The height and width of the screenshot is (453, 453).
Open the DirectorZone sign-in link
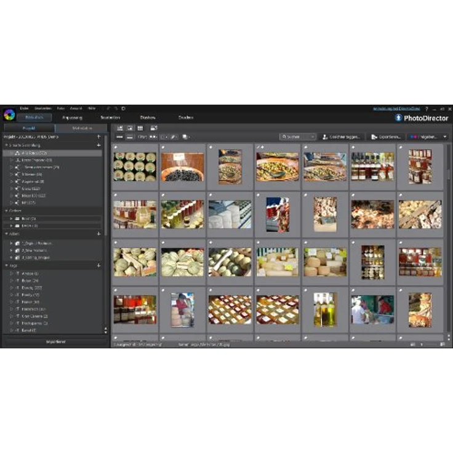[396, 108]
